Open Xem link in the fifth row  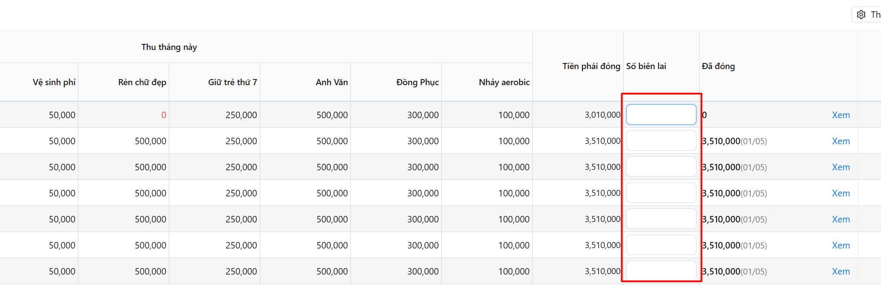point(841,219)
